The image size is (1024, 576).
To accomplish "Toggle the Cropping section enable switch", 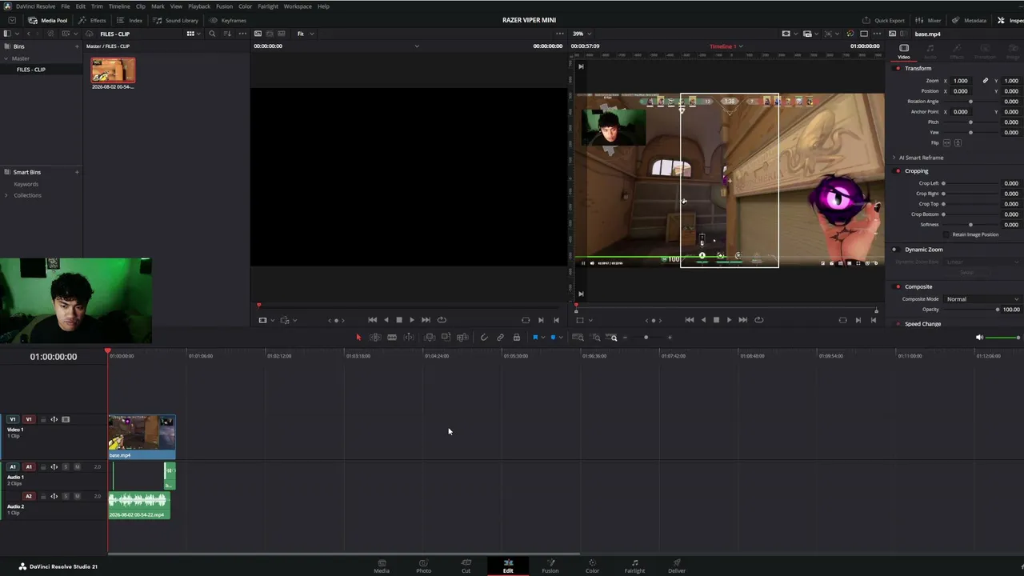I will tap(898, 171).
